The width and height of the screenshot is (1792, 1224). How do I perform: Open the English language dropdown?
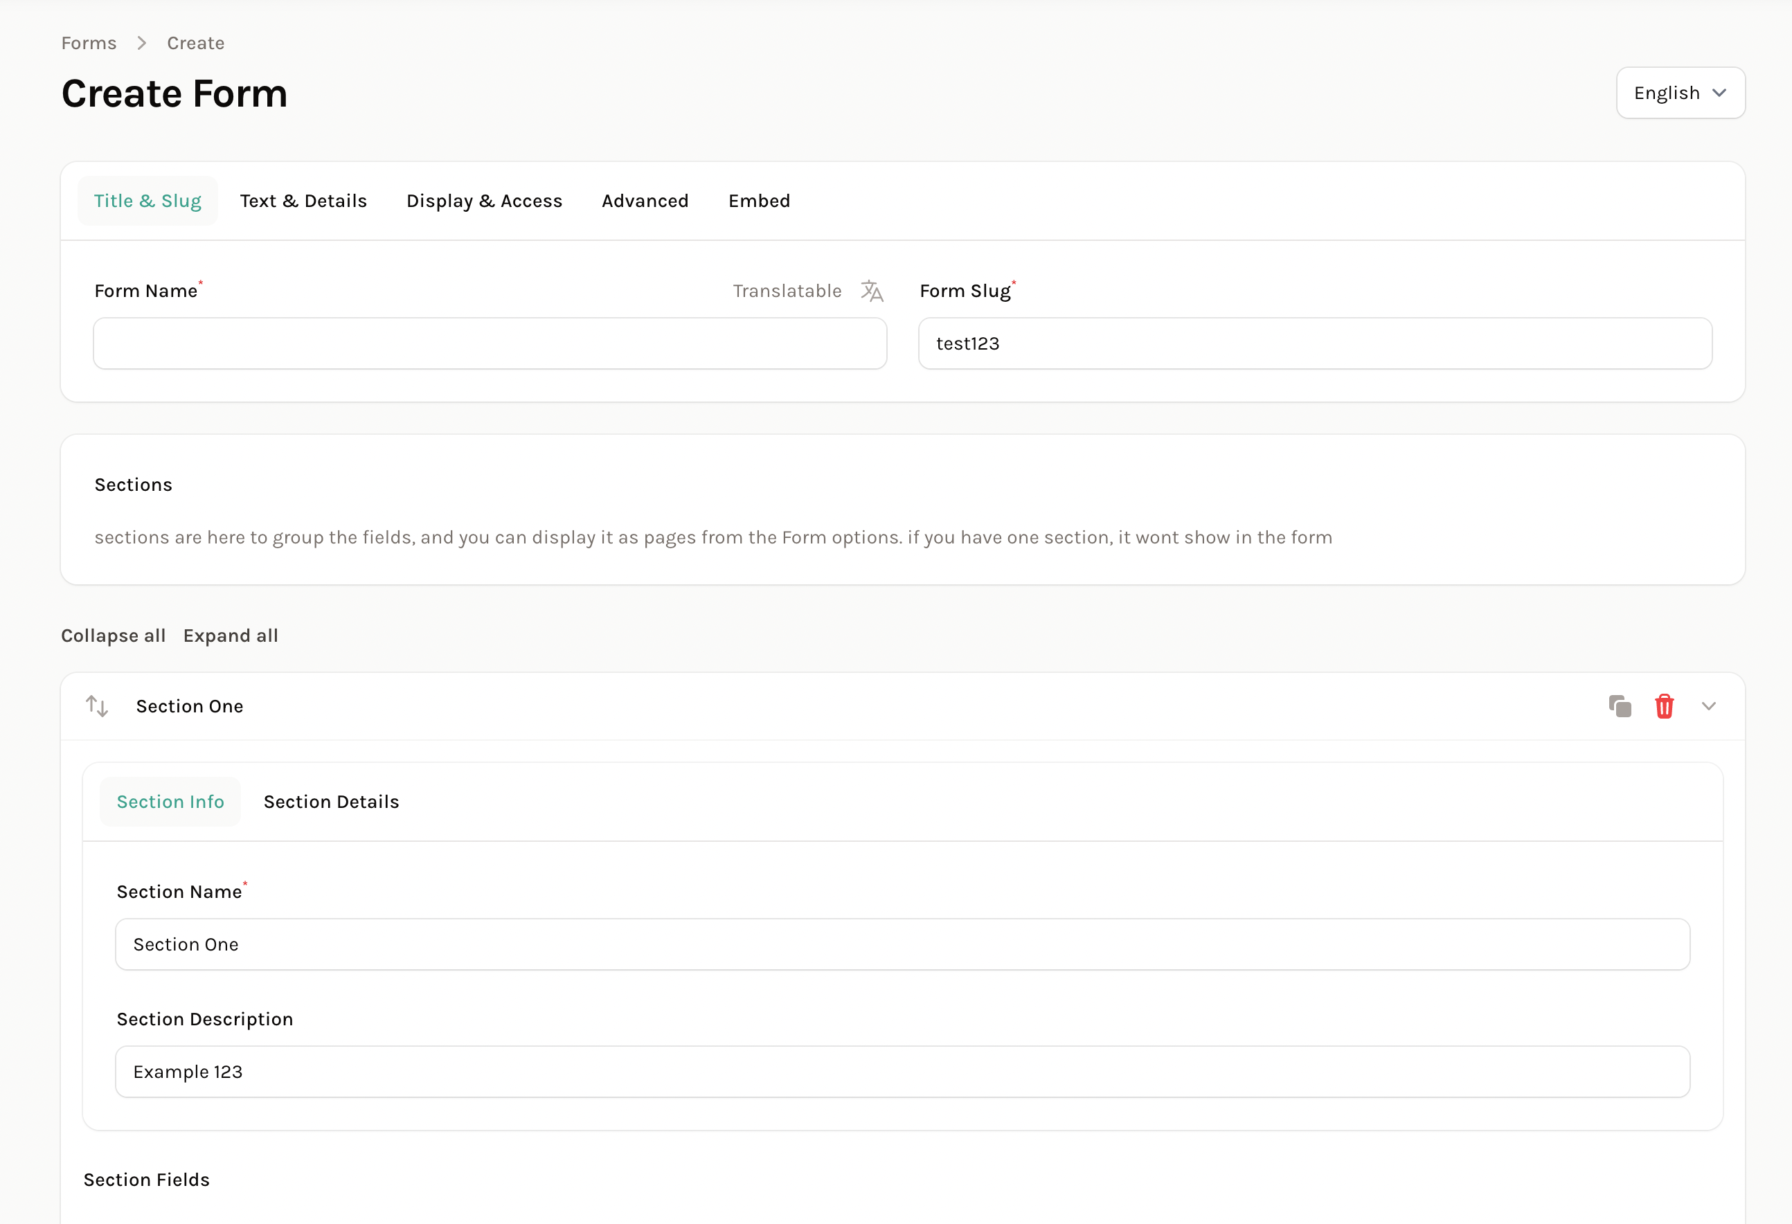tap(1681, 93)
